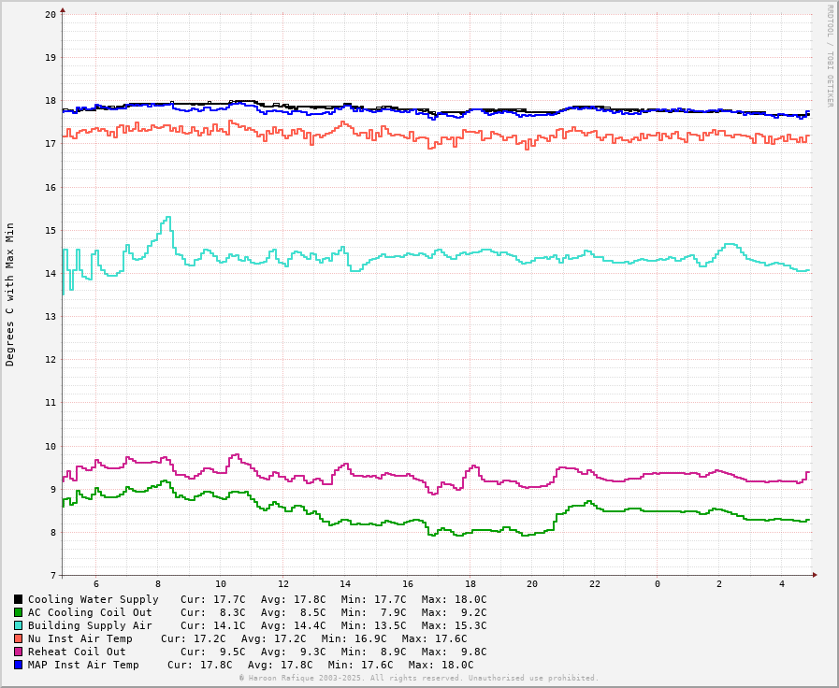Click the green AC Cooling Coil Out swatch
This screenshot has width=839, height=688.
click(18, 612)
